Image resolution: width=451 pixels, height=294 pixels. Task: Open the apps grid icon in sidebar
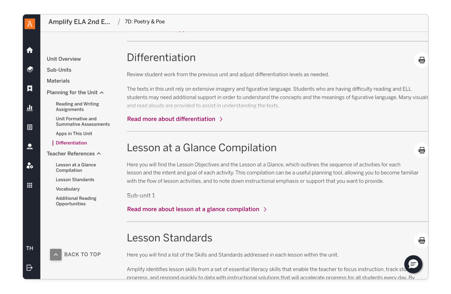click(x=30, y=185)
